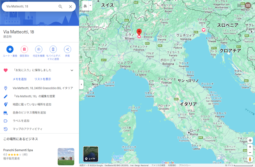The height and width of the screenshot is (167, 255).
Task: Click the クロアチア country label
Action: pyautogui.click(x=230, y=51)
